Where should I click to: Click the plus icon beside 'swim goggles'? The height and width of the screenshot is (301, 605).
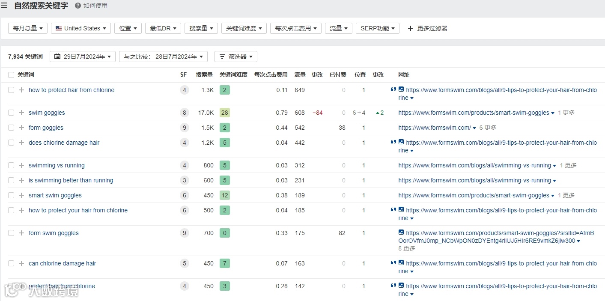(21, 113)
